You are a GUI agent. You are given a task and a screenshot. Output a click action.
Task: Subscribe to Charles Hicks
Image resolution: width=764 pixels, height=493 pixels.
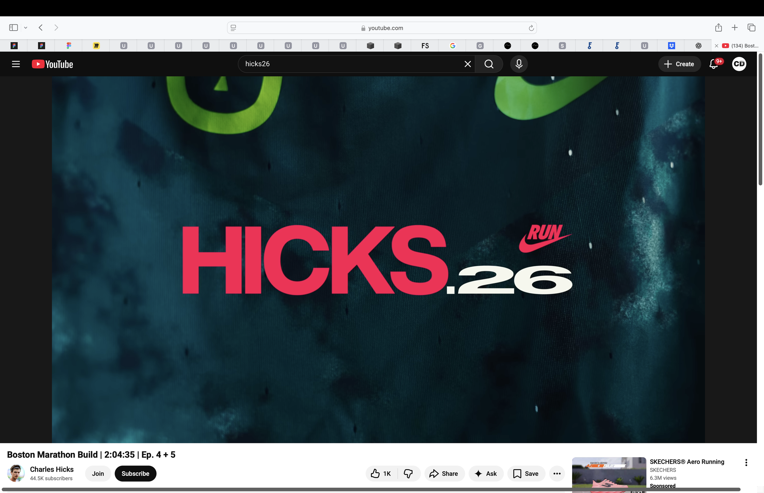135,473
